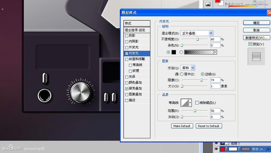Click the Make Default button
This screenshot has height=153, width=271.
click(x=182, y=126)
